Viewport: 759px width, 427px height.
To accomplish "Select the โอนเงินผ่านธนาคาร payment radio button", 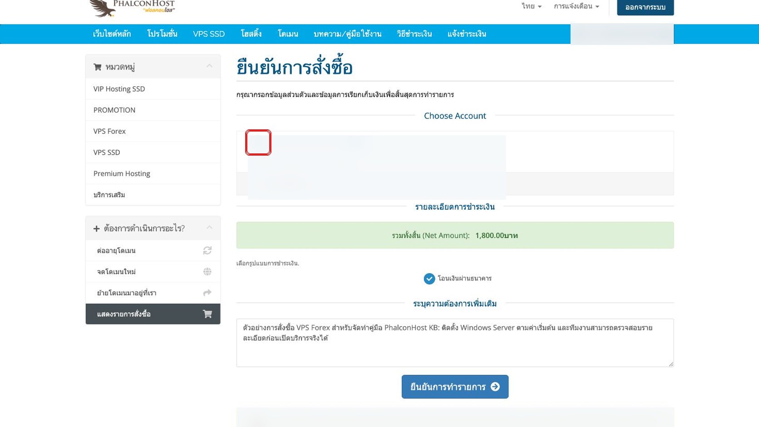I will tap(429, 279).
